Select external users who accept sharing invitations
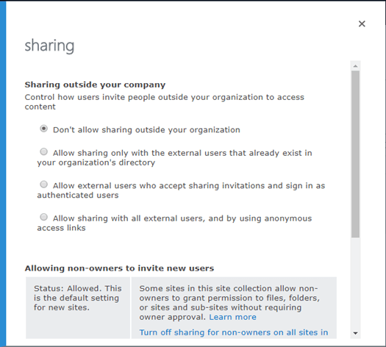Screen dimensions: 386x347 (x=44, y=185)
